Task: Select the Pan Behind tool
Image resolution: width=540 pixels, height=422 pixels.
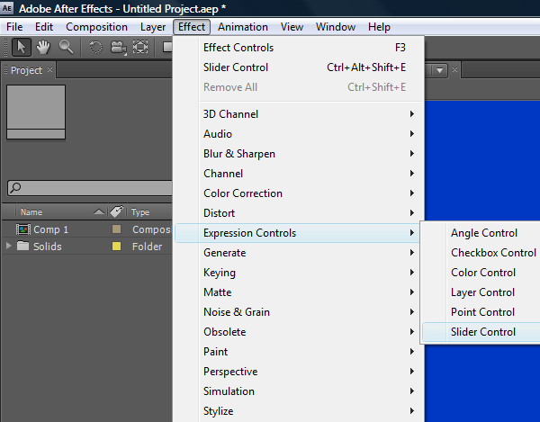Action: pos(140,47)
